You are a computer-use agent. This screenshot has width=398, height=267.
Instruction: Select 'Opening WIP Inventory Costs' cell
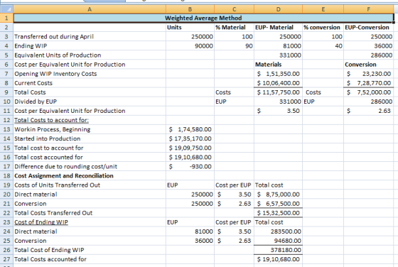click(x=90, y=74)
